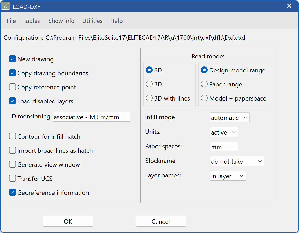
Task: Select 3D read mode
Action: (149, 84)
